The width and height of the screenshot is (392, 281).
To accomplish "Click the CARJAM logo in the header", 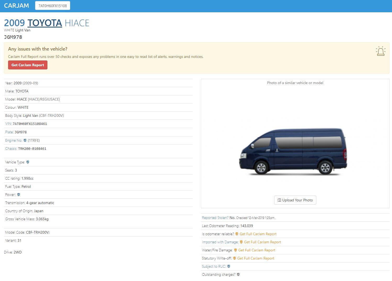I will tap(16, 5).
